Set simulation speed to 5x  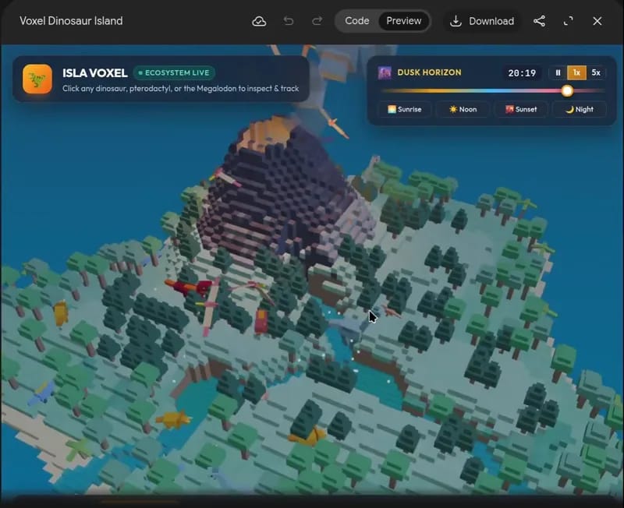pyautogui.click(x=596, y=72)
